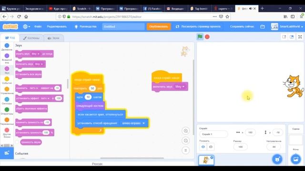This screenshot has height=171, width=305.
Task: Open the Backpack bar
Action: pos(97,163)
